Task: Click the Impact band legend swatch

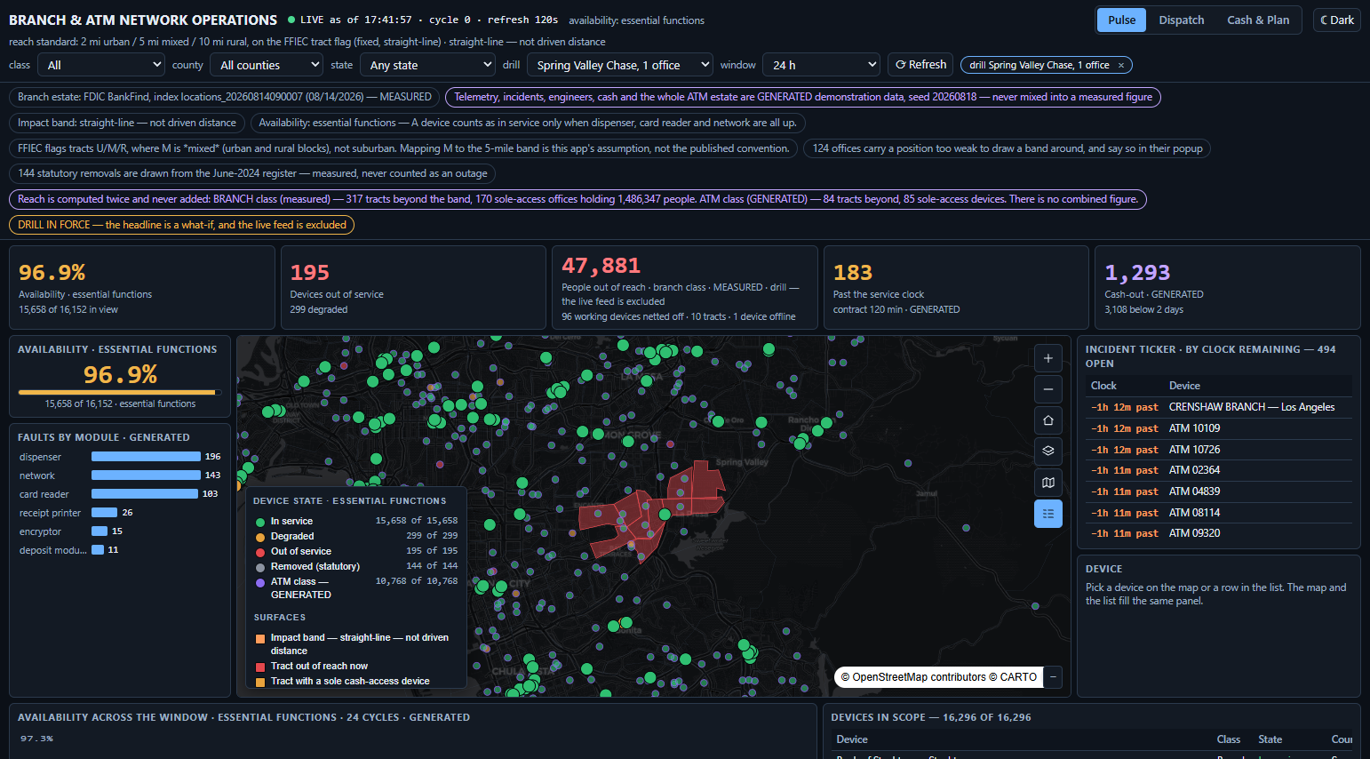Action: tap(260, 638)
